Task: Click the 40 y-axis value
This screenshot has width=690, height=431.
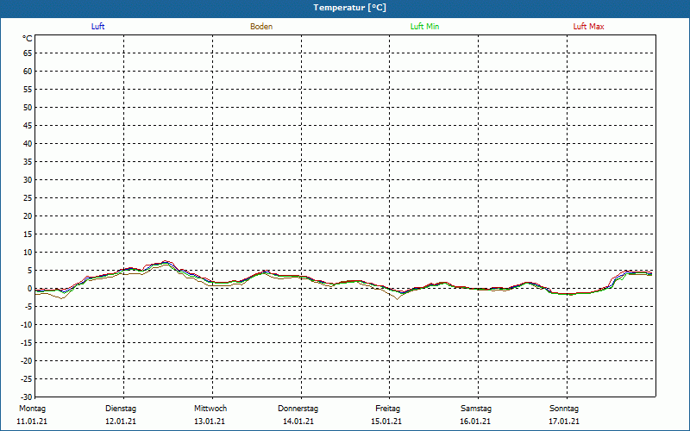Action: click(28, 144)
